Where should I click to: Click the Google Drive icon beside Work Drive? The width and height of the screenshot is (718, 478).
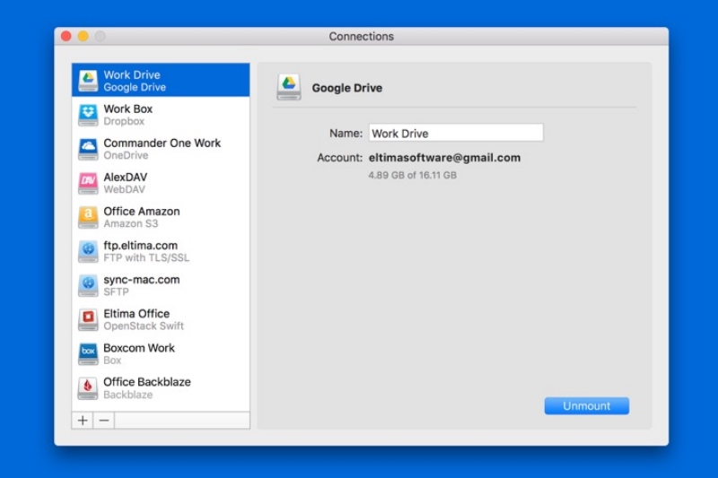(x=88, y=81)
